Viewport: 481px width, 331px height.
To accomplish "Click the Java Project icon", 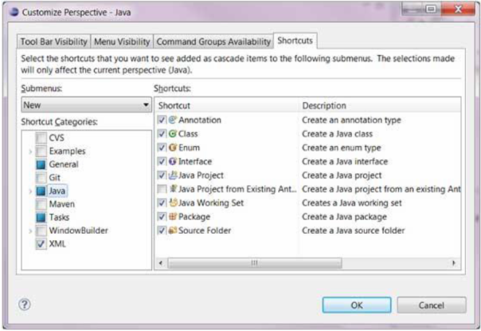I will 173,175.
